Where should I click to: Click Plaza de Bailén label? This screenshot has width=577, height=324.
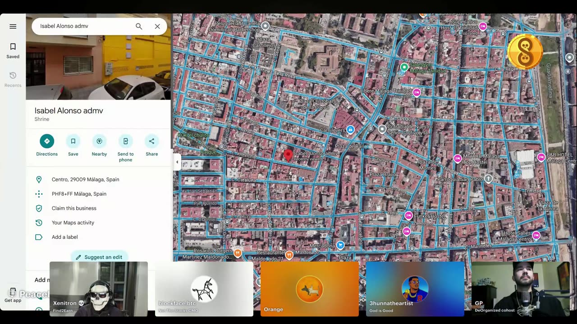pyautogui.click(x=352, y=146)
